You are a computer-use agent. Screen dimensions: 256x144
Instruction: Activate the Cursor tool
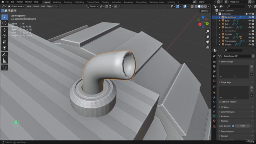[x=4, y=23]
